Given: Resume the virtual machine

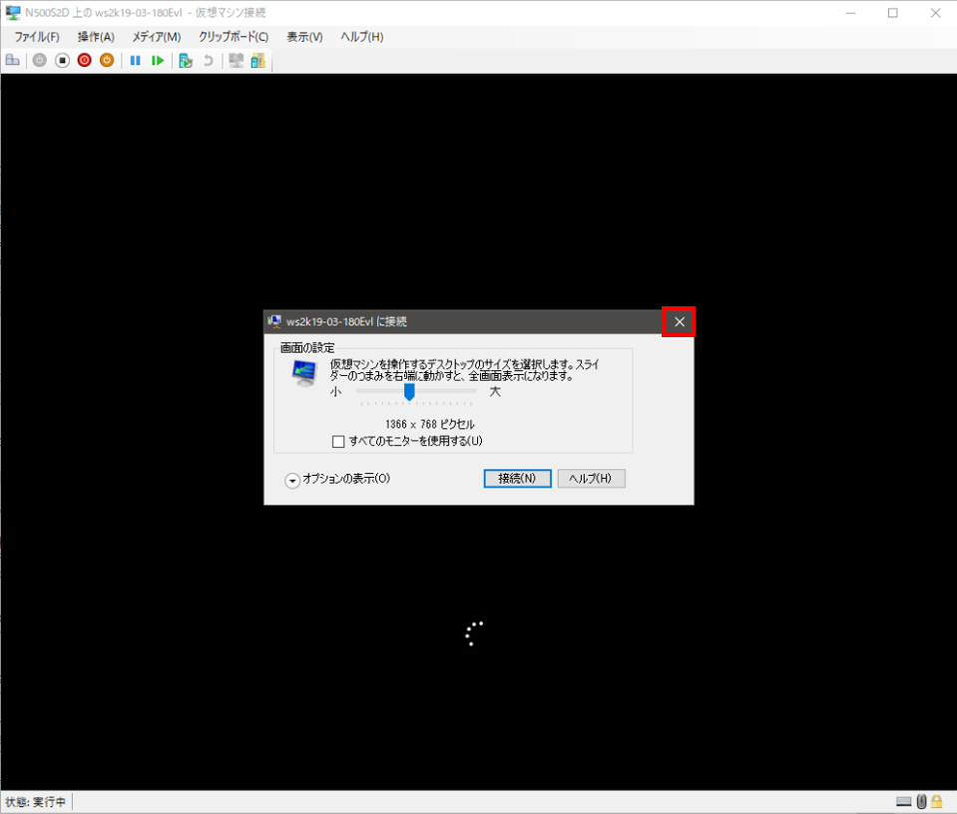Looking at the screenshot, I should tap(158, 61).
